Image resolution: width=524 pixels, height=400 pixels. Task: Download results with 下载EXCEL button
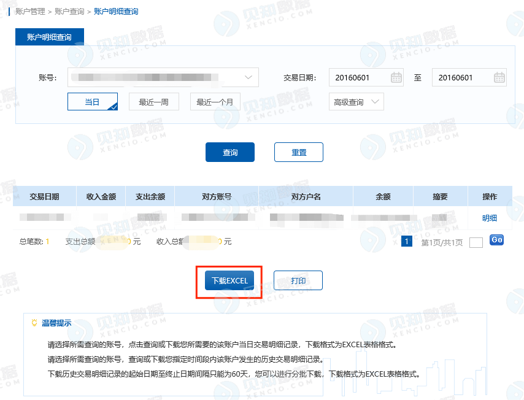tap(229, 280)
